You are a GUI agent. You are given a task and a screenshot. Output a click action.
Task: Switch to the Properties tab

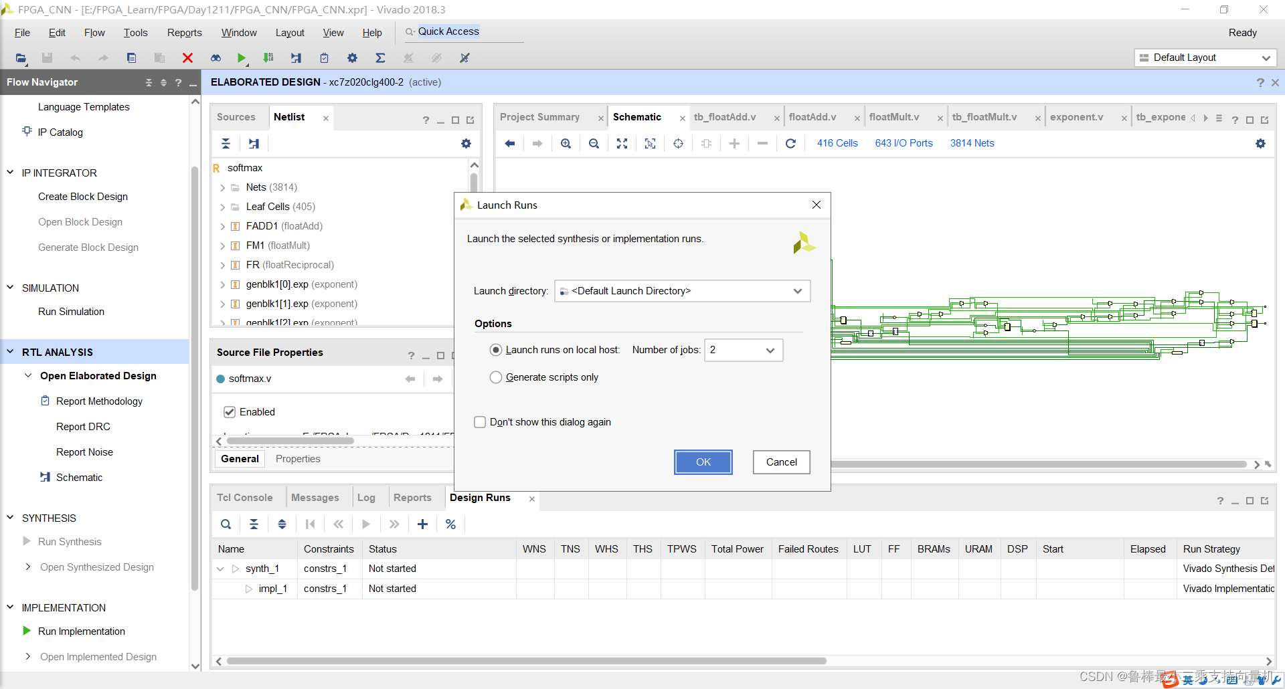pos(298,459)
